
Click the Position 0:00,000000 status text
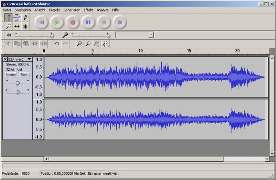click(63, 173)
